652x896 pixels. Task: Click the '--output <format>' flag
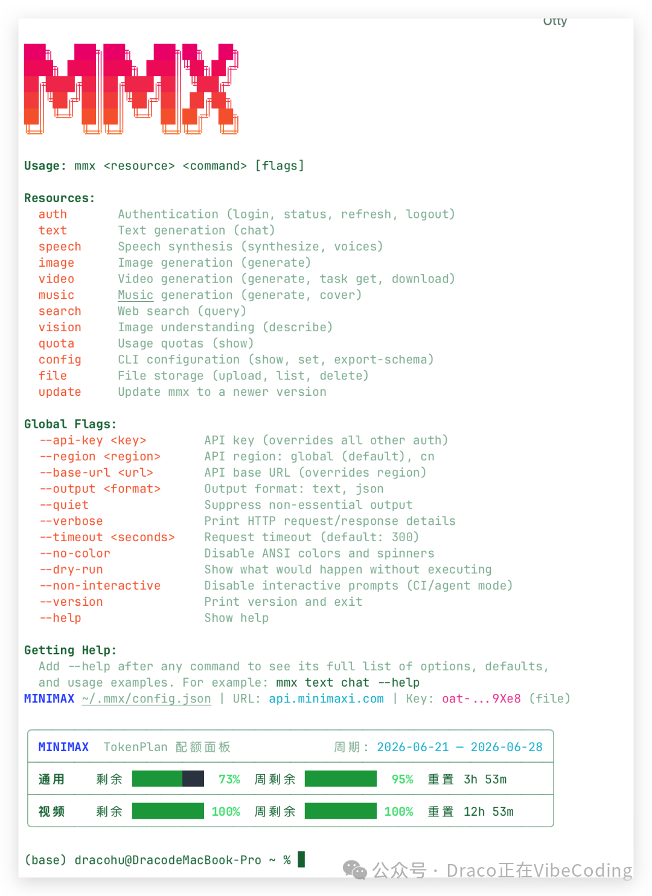tap(100, 489)
